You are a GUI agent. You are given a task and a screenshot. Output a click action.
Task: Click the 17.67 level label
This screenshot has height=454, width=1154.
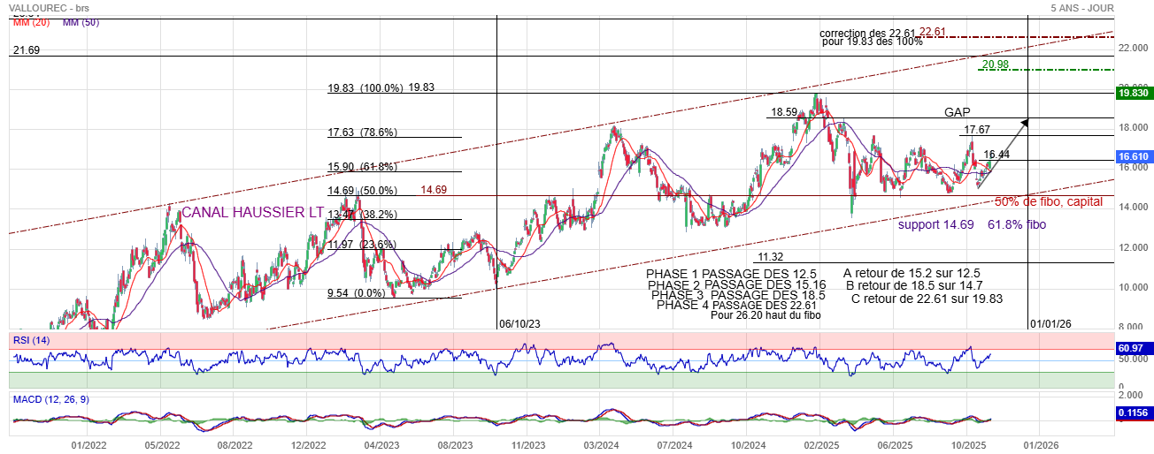(x=977, y=131)
